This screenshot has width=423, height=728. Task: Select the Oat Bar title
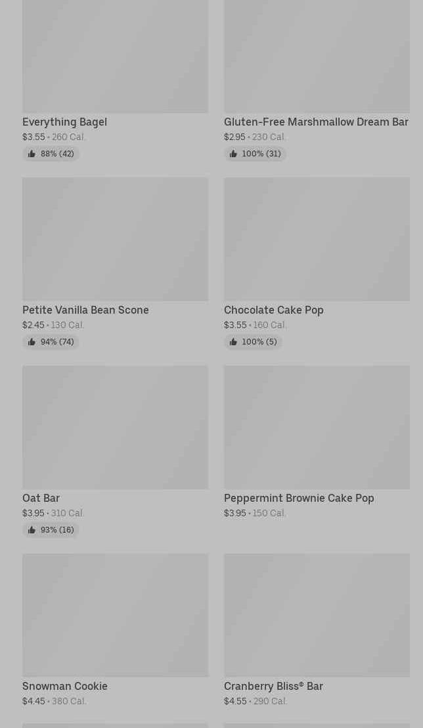click(x=41, y=498)
